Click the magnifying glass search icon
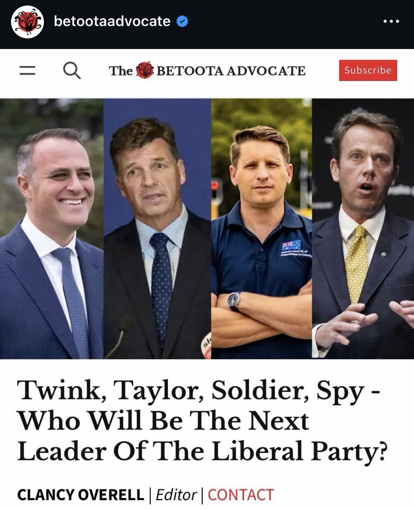This screenshot has height=509, width=414. (72, 71)
